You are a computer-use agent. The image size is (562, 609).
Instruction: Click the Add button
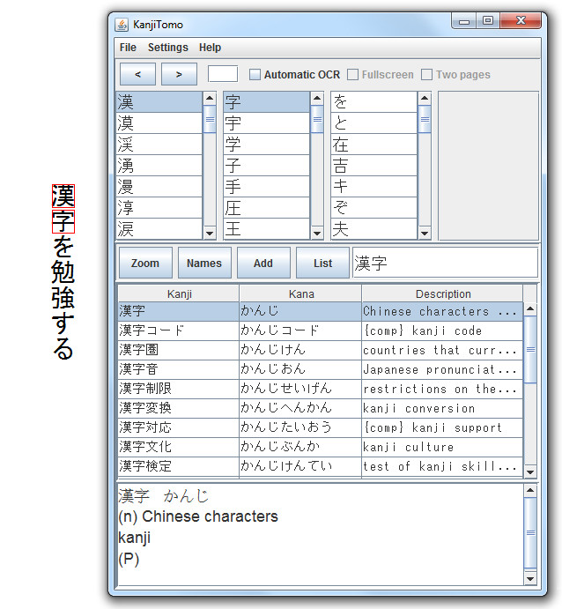(x=263, y=263)
